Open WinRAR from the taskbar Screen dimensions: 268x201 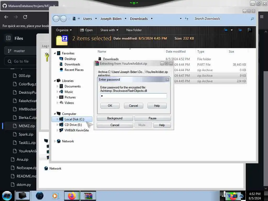[x=88, y=196]
